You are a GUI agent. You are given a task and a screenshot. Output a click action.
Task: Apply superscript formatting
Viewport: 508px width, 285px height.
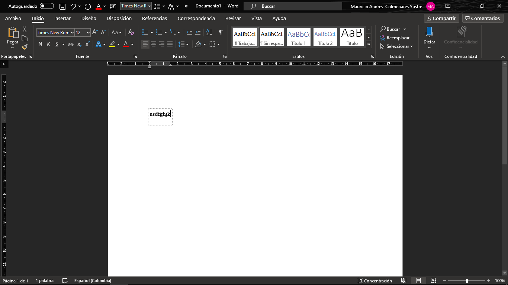coord(88,44)
